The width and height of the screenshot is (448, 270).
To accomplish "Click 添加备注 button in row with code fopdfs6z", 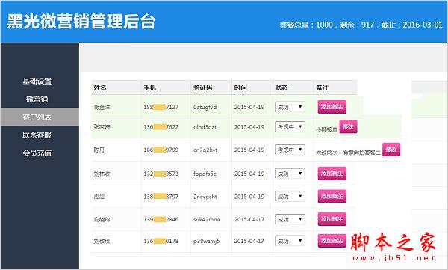I will pos(332,174).
